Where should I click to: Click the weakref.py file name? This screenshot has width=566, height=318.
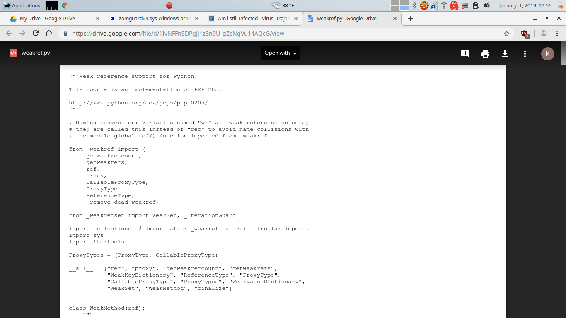tap(36, 53)
